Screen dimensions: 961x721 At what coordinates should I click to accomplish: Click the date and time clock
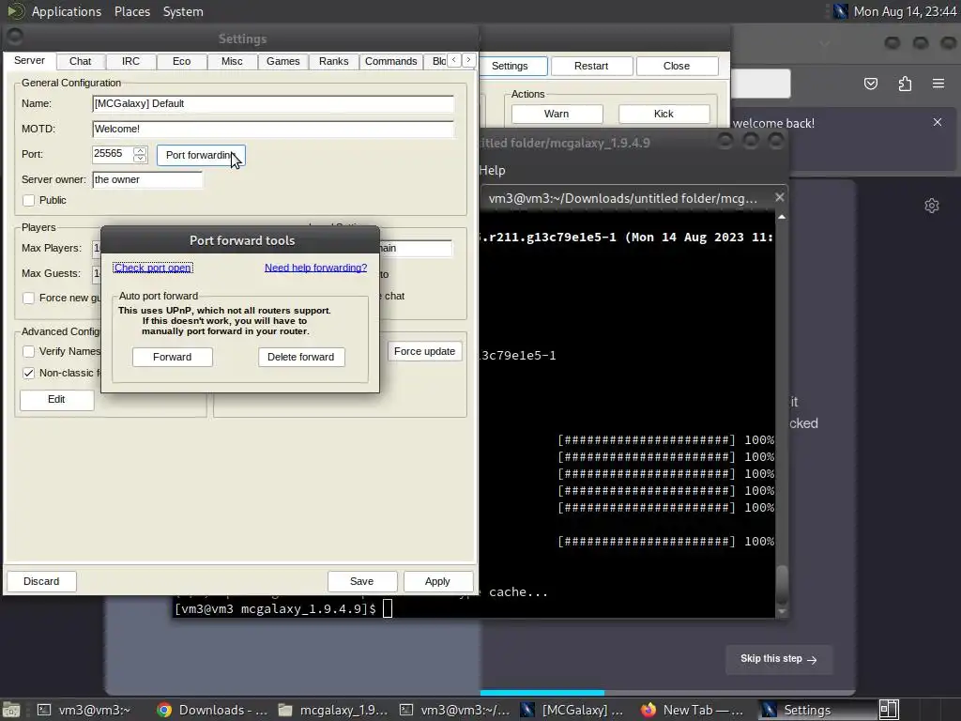[x=905, y=11]
